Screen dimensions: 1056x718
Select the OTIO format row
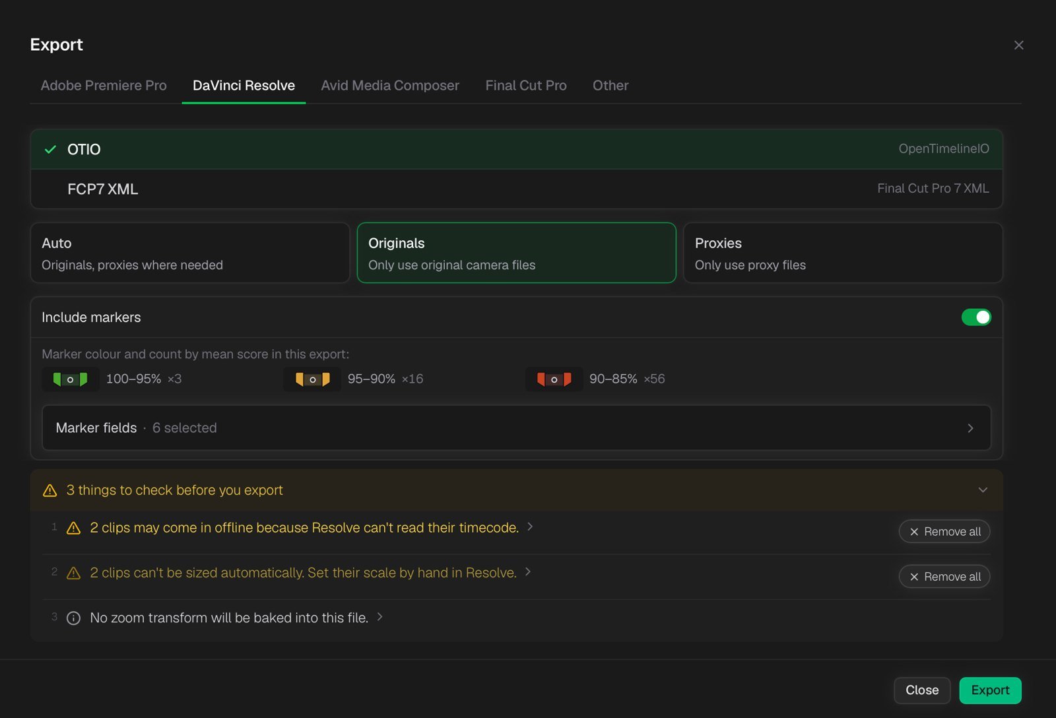(517, 149)
